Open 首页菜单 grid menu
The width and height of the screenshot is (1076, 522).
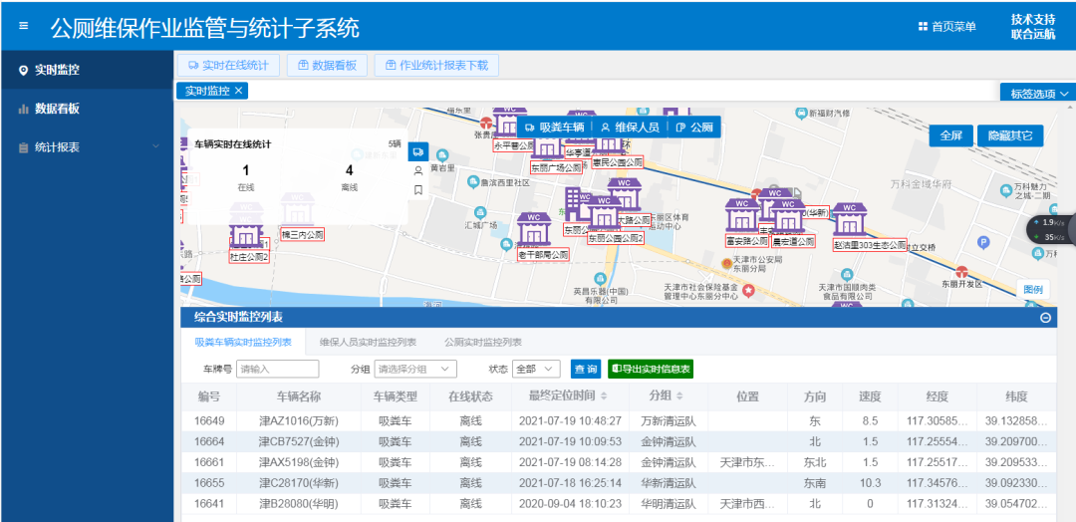[947, 27]
